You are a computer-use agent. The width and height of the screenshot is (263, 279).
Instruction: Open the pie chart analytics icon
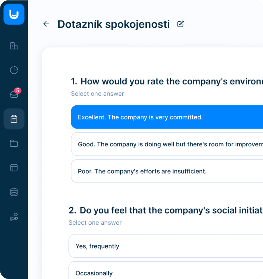click(14, 70)
